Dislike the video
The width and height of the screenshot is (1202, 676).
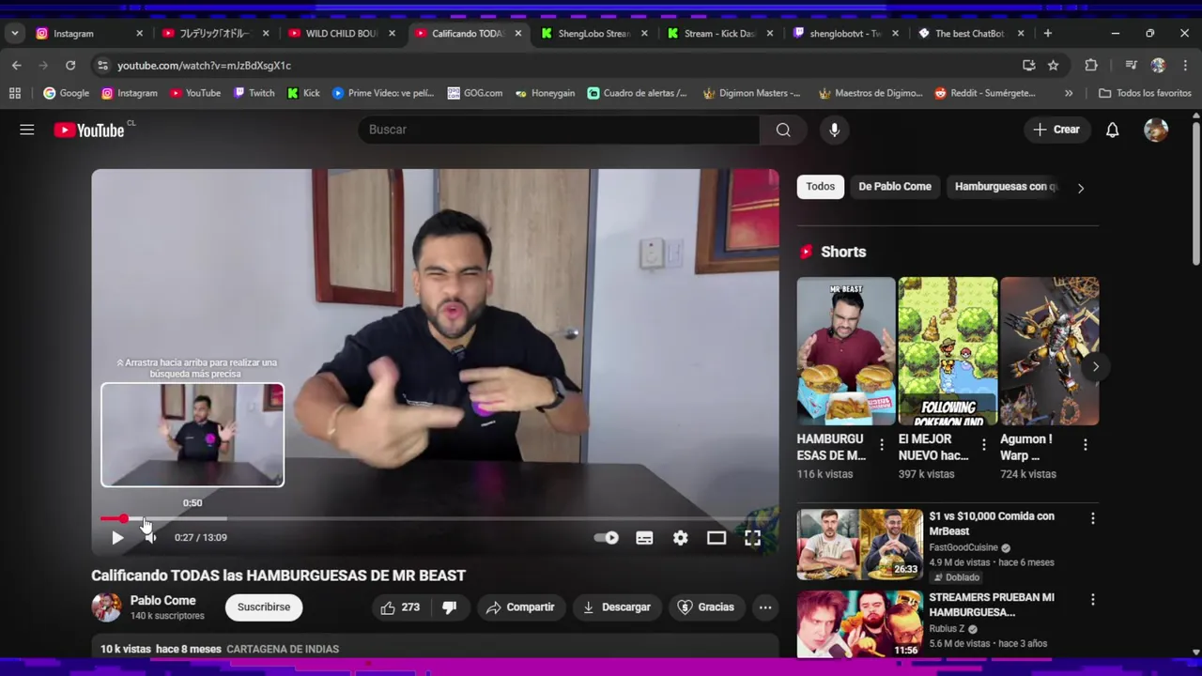449,607
